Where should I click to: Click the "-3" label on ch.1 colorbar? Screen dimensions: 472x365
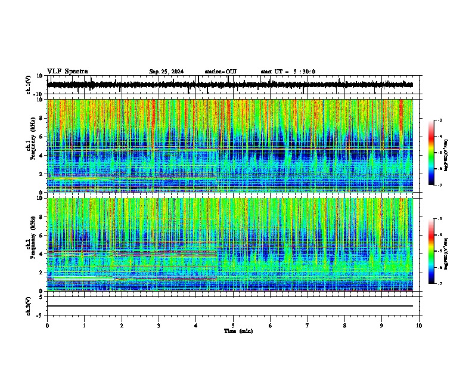click(x=439, y=120)
